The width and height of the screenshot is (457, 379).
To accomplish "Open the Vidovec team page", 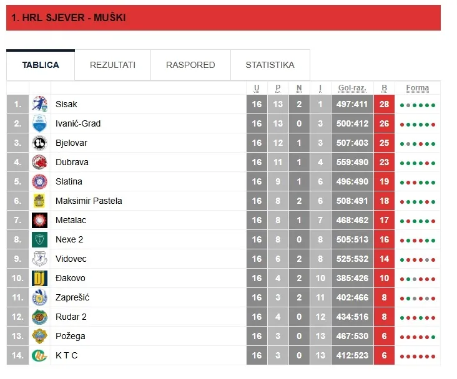I will (71, 259).
